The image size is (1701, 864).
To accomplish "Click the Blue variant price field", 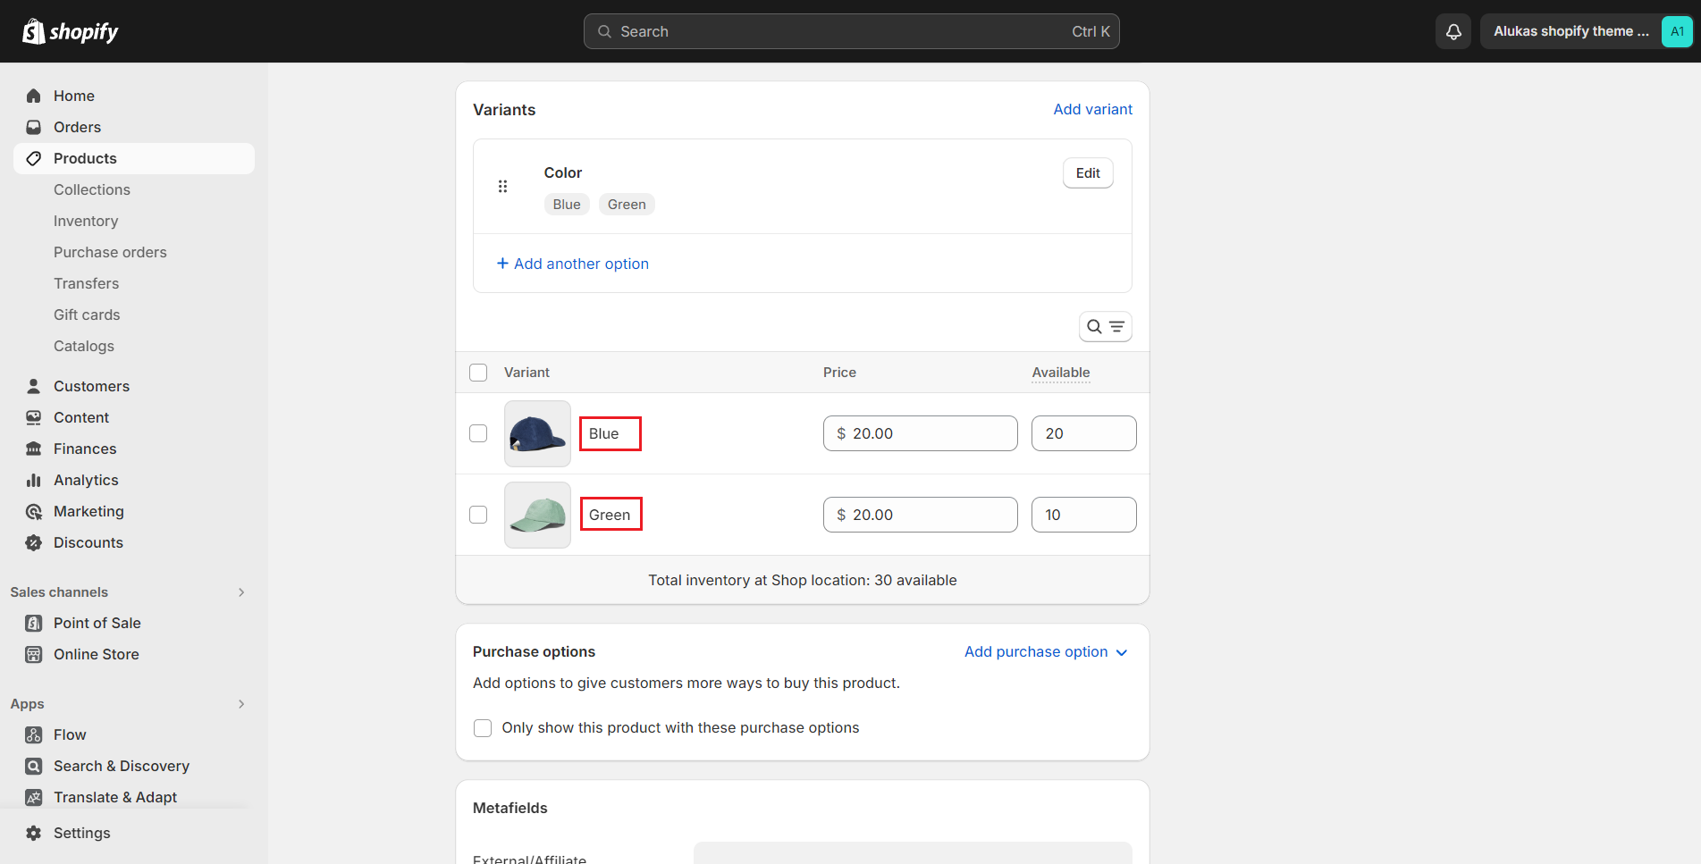I will pos(921,433).
